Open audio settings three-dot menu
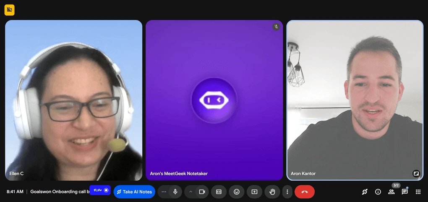 click(x=164, y=192)
